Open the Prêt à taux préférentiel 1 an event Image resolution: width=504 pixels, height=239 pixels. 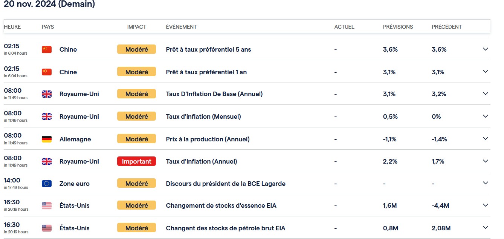click(206, 72)
